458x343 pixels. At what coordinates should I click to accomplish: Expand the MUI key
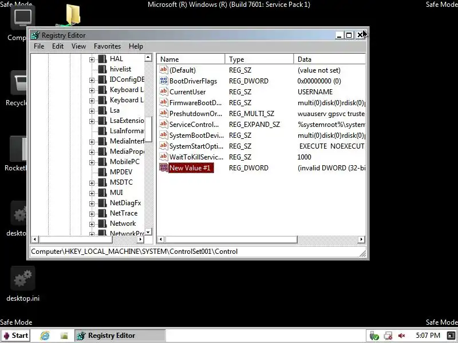pyautogui.click(x=92, y=193)
